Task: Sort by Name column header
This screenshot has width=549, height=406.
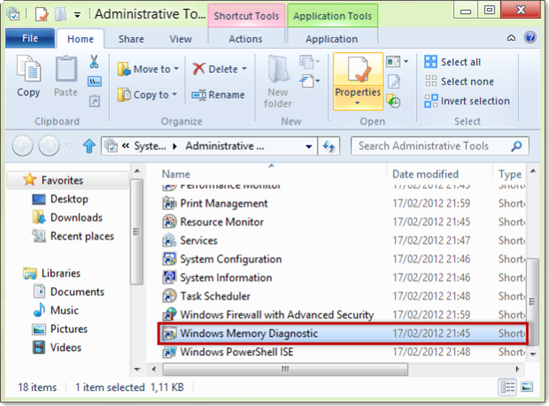Action: tap(176, 174)
